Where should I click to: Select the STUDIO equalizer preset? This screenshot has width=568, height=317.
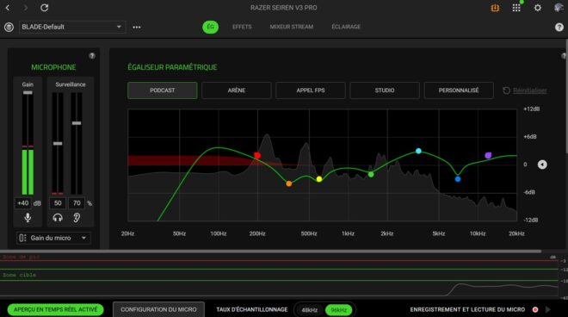click(385, 90)
